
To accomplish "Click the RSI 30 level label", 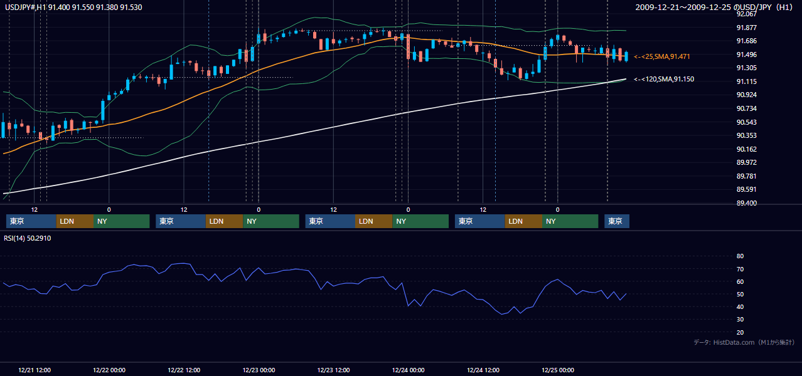I will click(740, 320).
